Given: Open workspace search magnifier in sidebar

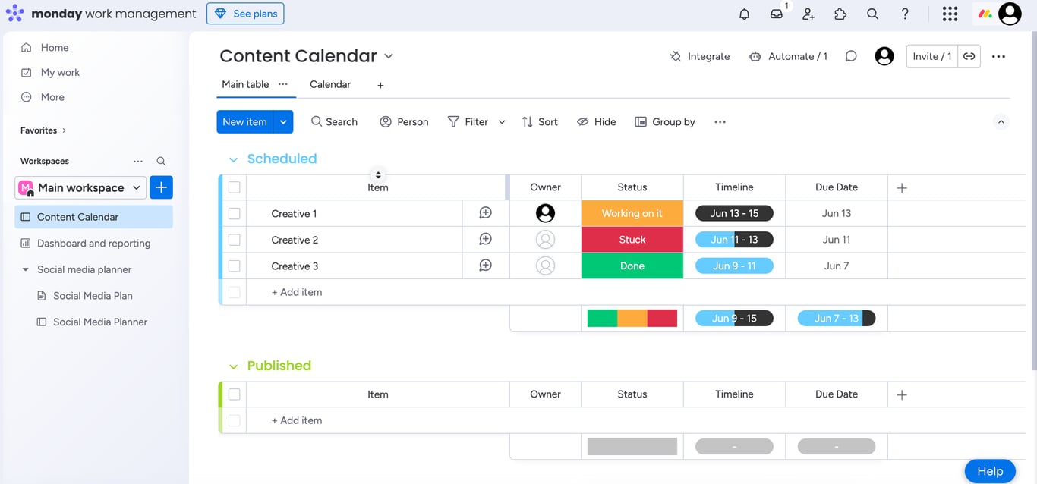Looking at the screenshot, I should [161, 161].
